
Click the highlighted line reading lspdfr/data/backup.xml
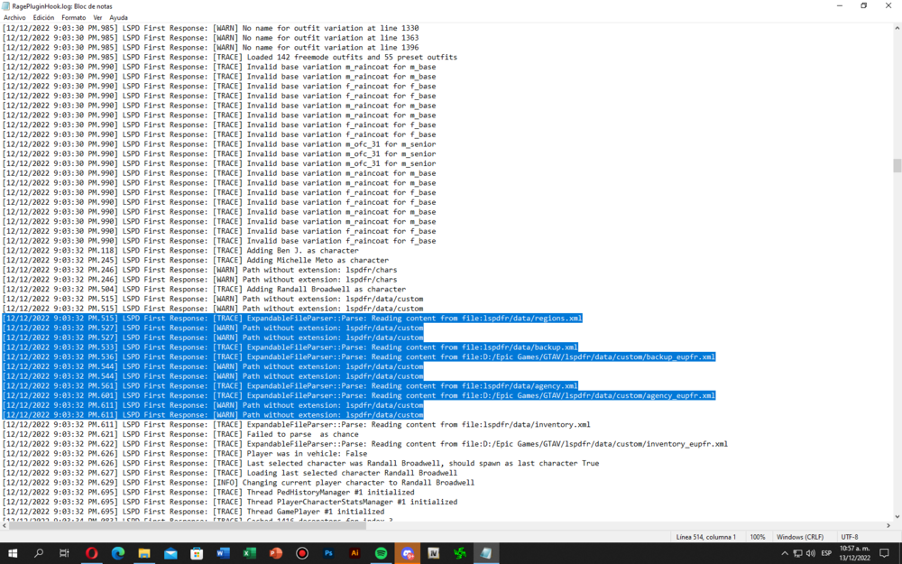(290, 347)
